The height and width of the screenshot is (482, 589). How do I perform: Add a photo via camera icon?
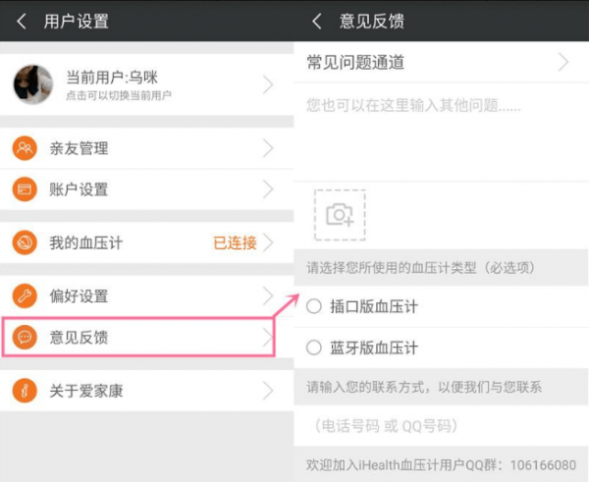click(x=340, y=214)
